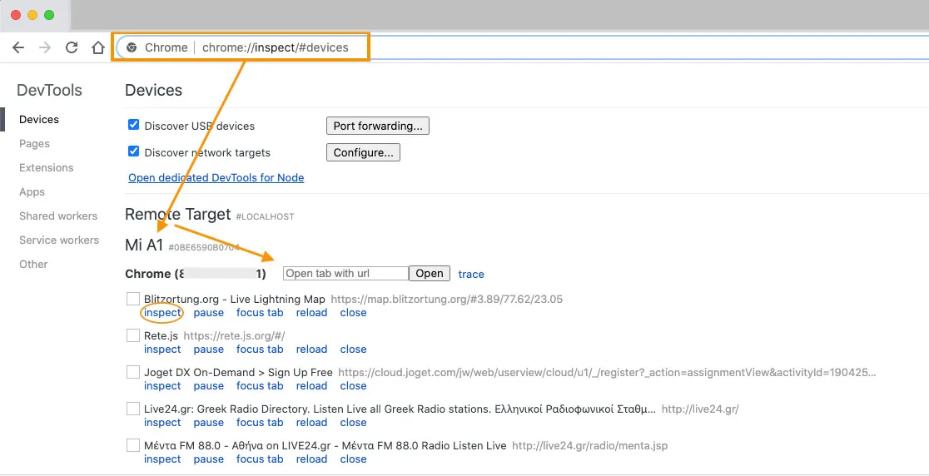The image size is (929, 476).
Task: Close the Live24.gr Greek Radio Directory tab
Action: coord(353,422)
